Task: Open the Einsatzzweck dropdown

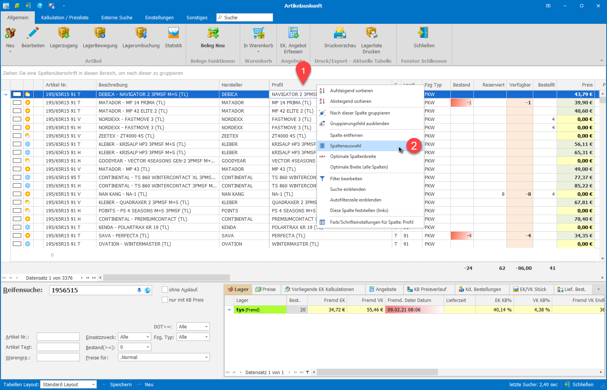Action: 148,337
